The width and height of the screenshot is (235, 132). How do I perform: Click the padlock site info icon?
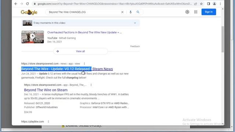35,4
